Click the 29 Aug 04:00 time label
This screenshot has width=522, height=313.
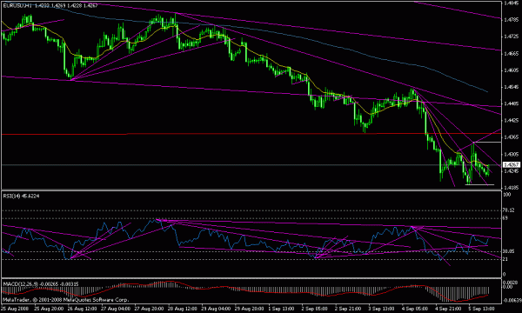click(216, 309)
